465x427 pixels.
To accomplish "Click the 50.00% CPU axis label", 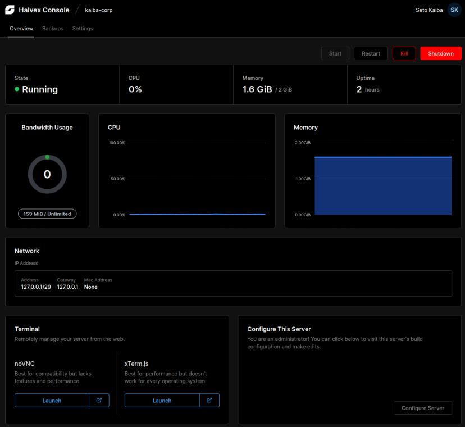I will click(x=118, y=179).
